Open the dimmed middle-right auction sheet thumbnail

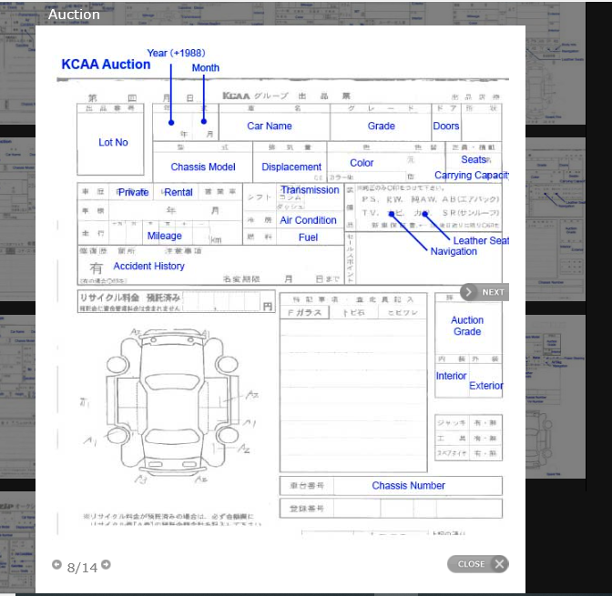[x=556, y=218]
